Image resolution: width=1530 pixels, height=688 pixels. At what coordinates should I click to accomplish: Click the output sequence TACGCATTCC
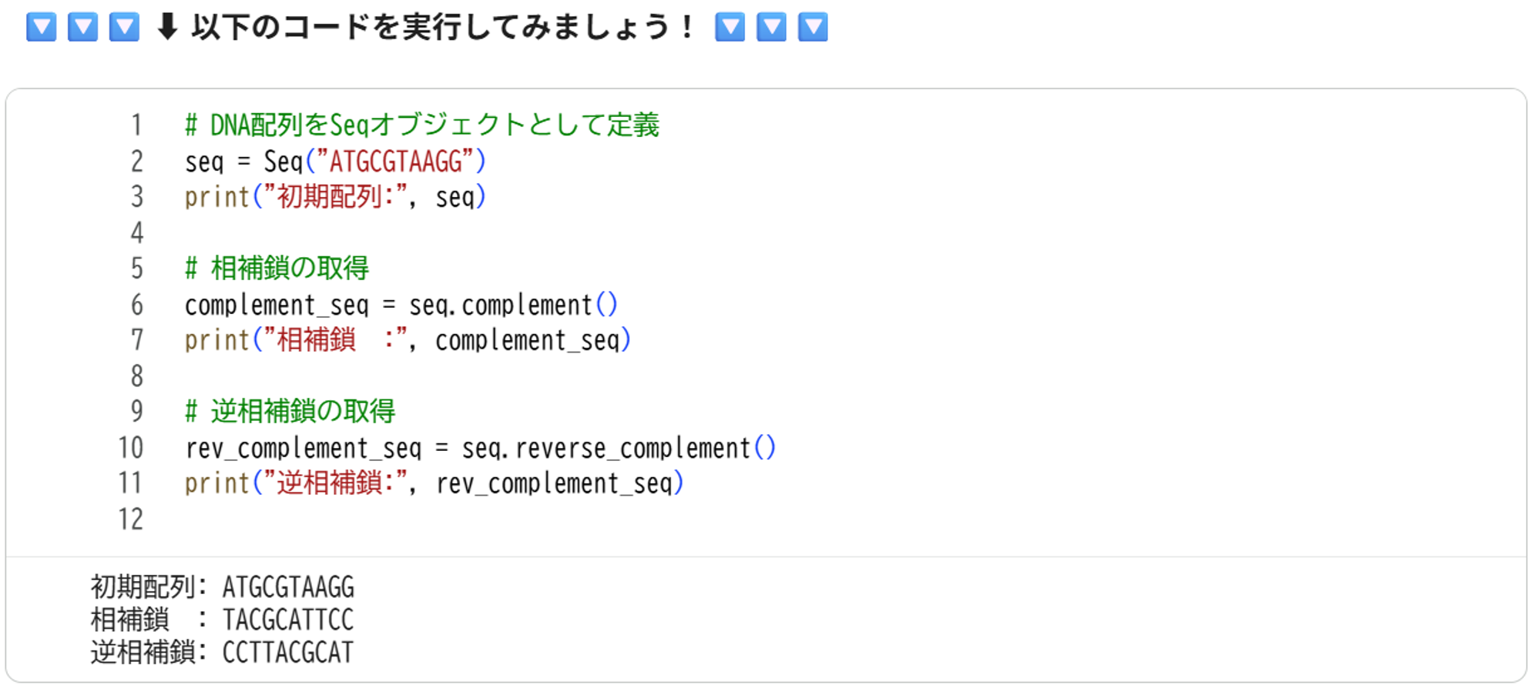[x=287, y=620]
